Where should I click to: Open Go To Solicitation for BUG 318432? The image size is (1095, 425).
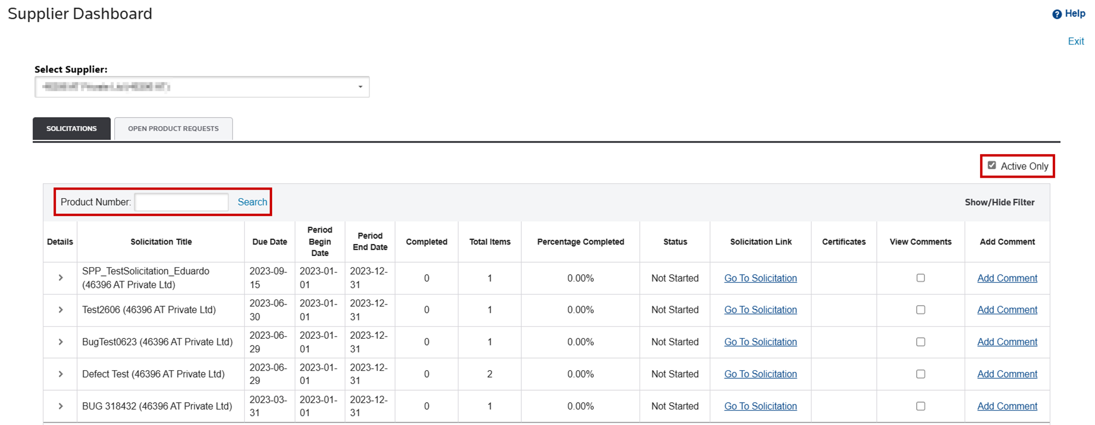pos(760,406)
